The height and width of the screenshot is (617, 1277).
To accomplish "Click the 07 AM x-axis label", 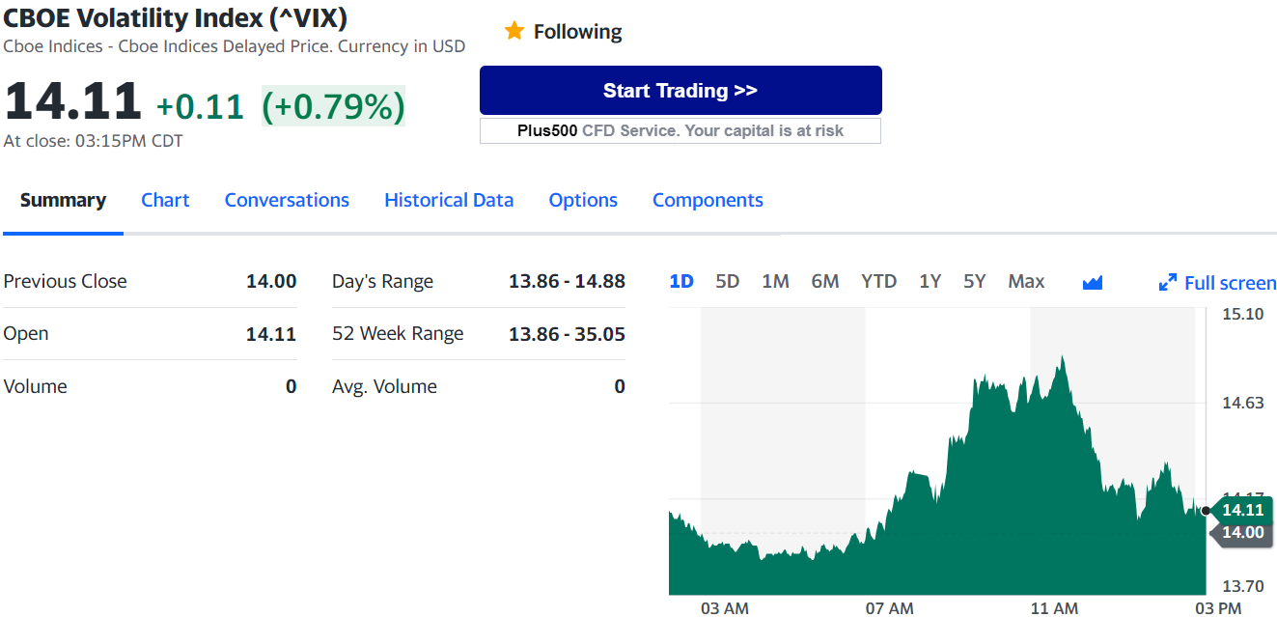I will (890, 608).
